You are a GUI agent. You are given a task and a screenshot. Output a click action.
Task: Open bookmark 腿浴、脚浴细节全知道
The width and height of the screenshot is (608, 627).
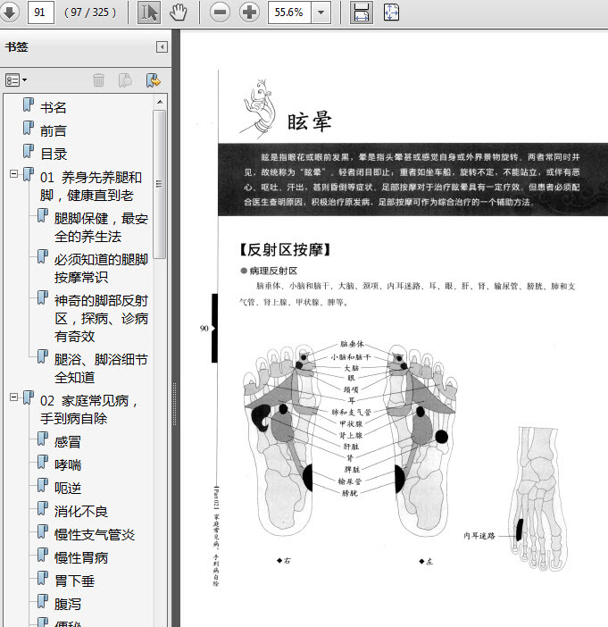click(101, 368)
